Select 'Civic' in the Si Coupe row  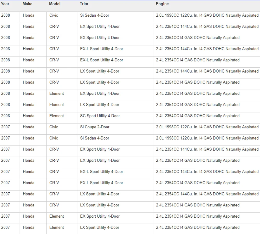tap(54, 127)
